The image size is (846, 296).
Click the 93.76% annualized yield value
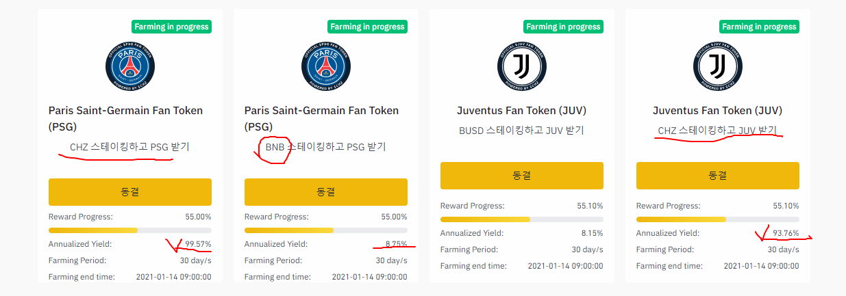(785, 233)
